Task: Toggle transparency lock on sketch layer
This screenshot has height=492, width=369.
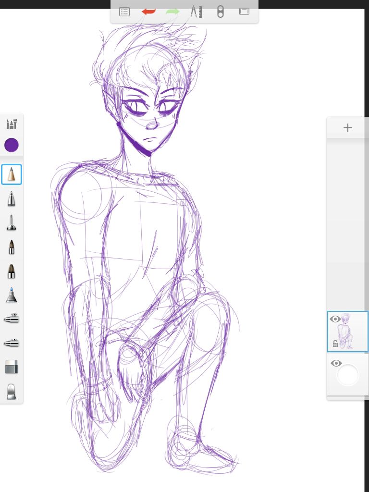Action: point(335,344)
